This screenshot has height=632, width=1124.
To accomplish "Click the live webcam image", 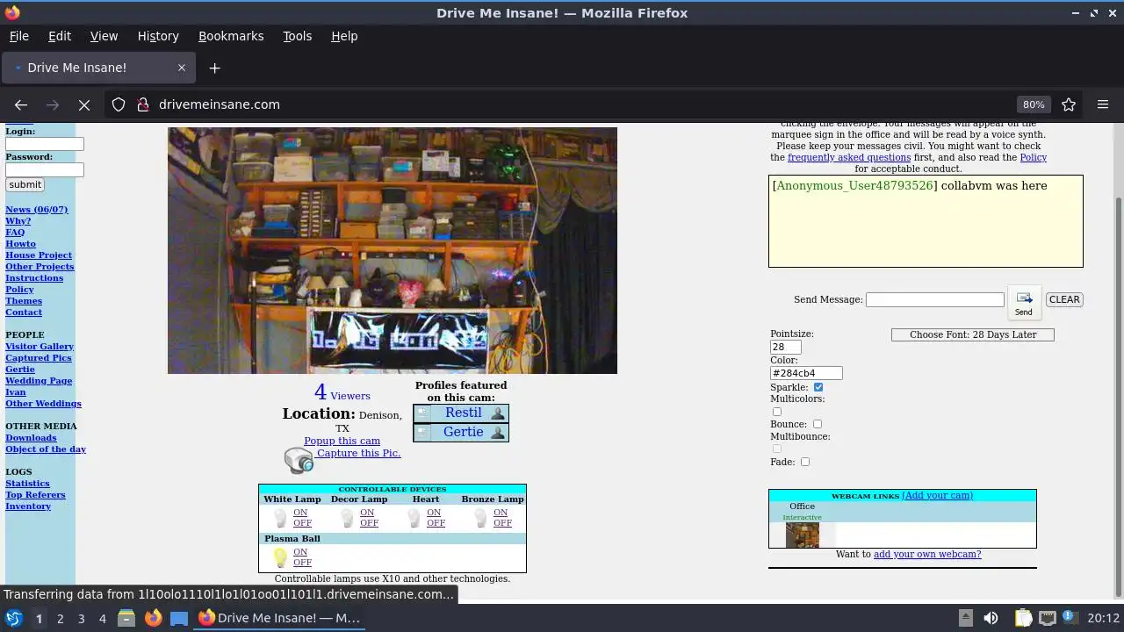I will [x=393, y=250].
